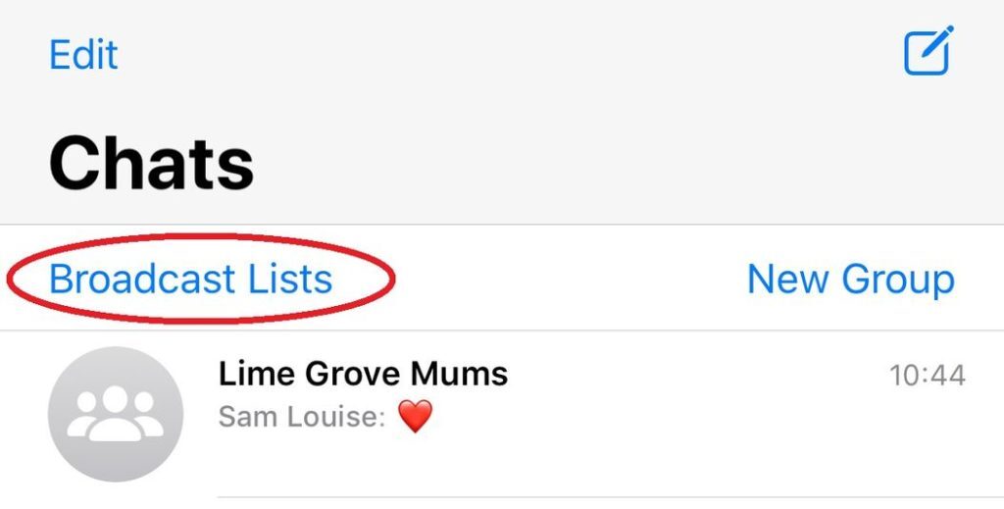Open Broadcast Lists
1004x509 pixels.
191,280
